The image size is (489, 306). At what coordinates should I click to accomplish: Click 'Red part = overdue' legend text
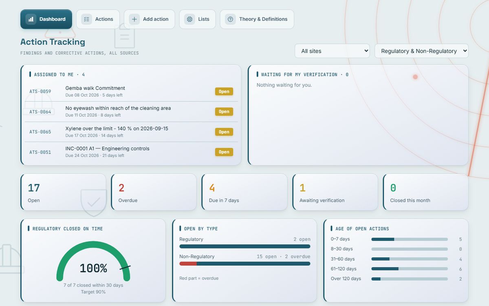(x=199, y=278)
